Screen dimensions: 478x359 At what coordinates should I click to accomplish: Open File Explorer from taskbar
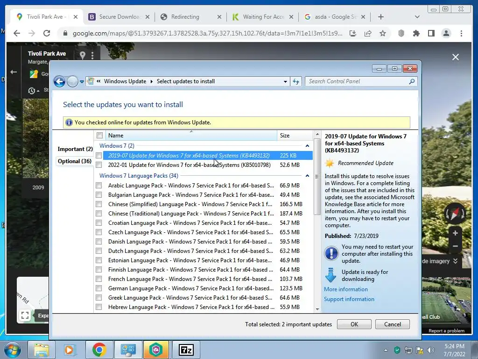[42, 350]
